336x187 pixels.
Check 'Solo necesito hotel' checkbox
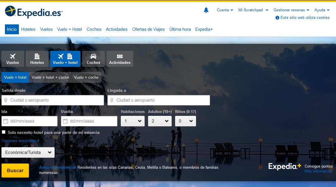(x=4, y=132)
